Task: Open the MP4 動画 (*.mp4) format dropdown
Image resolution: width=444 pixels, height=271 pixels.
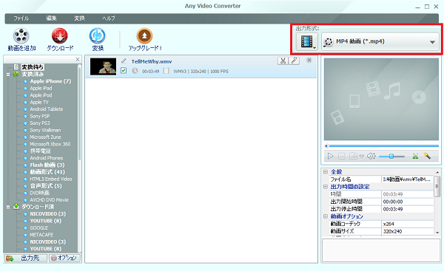Action: click(380, 41)
